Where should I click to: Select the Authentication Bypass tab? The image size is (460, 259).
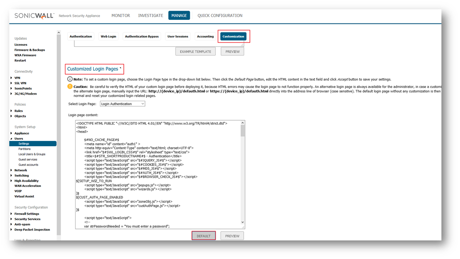pyautogui.click(x=142, y=37)
